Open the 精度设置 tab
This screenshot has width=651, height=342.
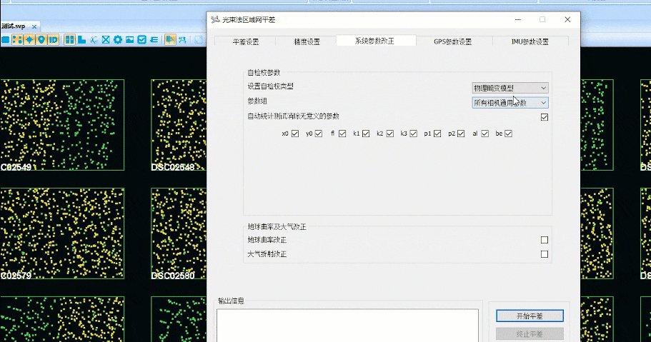click(x=307, y=41)
